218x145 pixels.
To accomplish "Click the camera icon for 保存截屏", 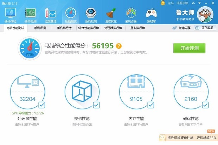I will point(197,28).
